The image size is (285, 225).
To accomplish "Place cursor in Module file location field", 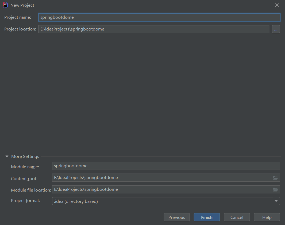I will point(160,189).
